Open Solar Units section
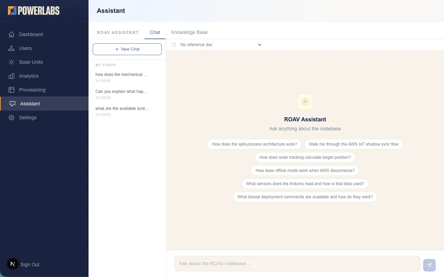Viewport: 444px width, 277px height. click(44, 62)
